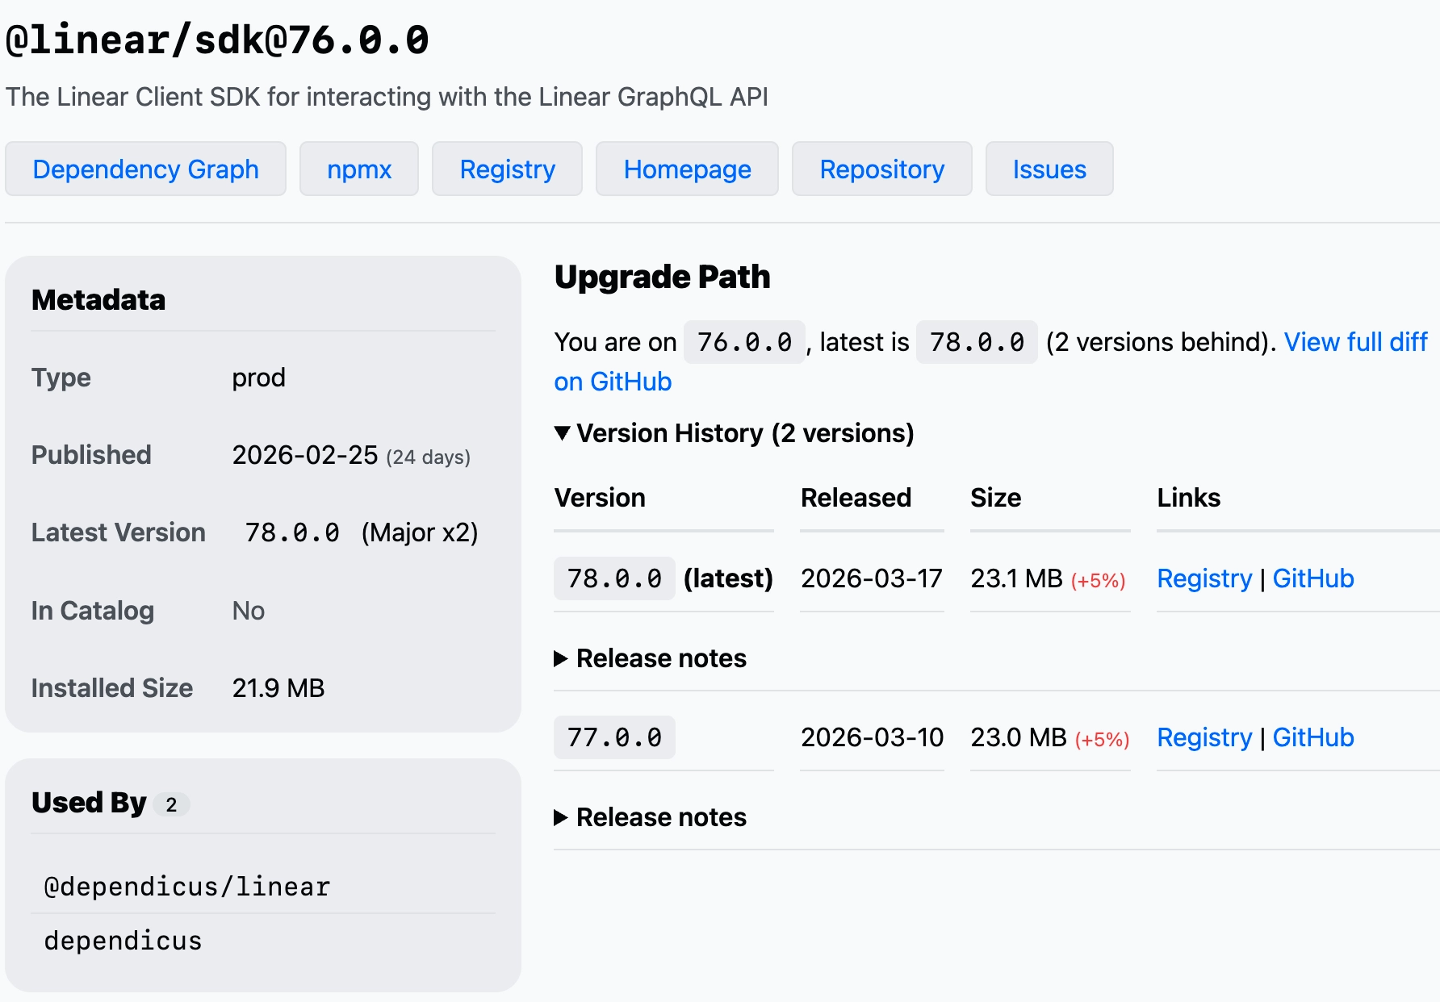Open Registry link in the 78.0.0 row
Viewport: 1440px width, 1002px height.
pyautogui.click(x=1203, y=578)
